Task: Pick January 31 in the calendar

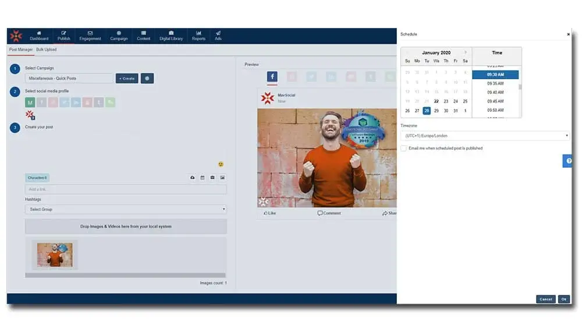Action: pos(456,111)
